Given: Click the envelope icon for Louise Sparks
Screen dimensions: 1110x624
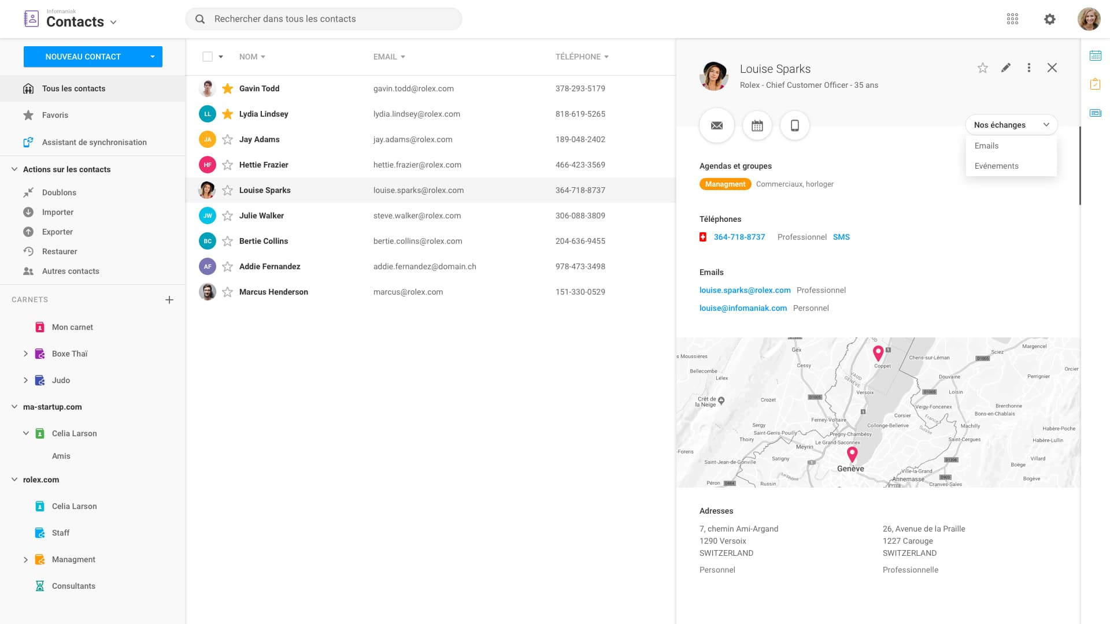Looking at the screenshot, I should click(x=716, y=125).
